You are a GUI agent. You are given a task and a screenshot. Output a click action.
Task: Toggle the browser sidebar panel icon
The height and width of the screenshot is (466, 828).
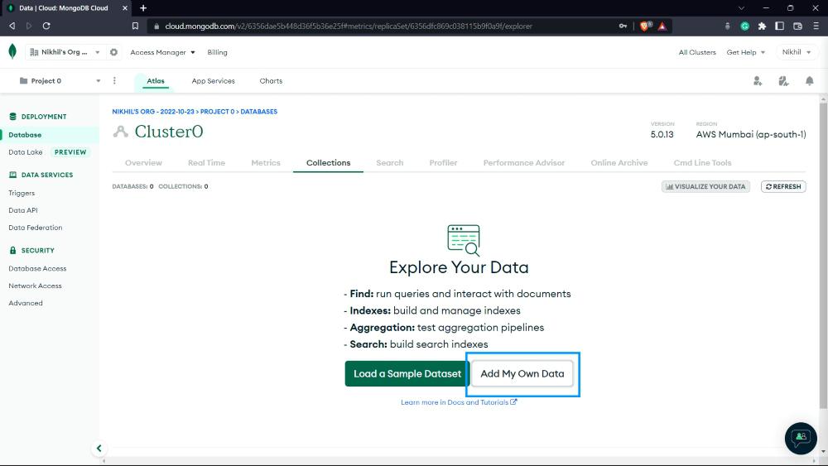pyautogui.click(x=779, y=26)
